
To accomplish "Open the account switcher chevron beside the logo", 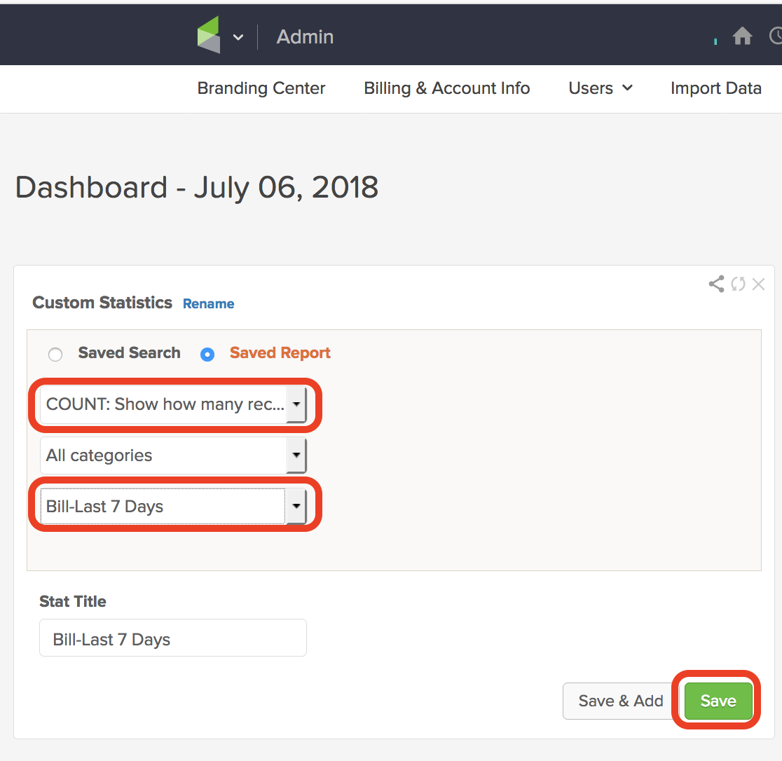I will (238, 37).
